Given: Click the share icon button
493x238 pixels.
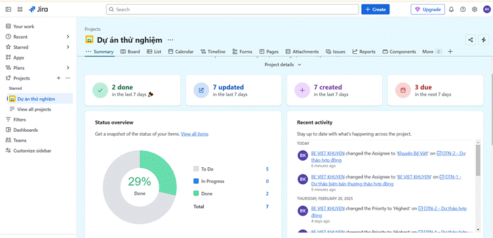Looking at the screenshot, I should pos(471,39).
